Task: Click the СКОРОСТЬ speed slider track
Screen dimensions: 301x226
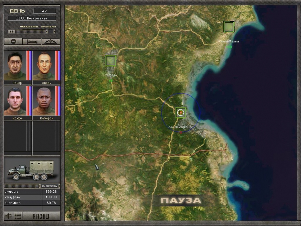Action: 21,186
